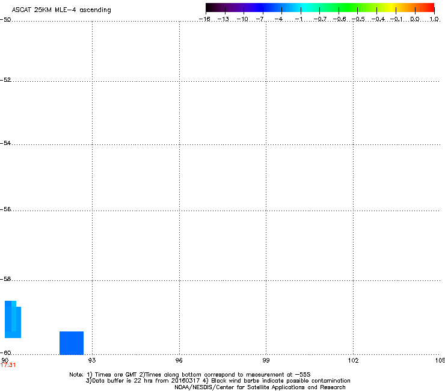The height and width of the screenshot is (391, 445).
Task: Click the -52 latitude axis label
Action: (x=5, y=80)
